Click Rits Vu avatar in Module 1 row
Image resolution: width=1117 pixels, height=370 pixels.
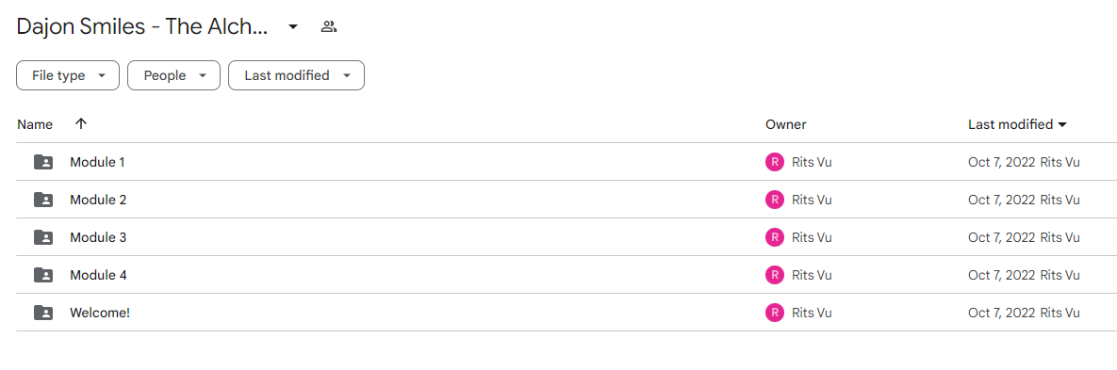(774, 162)
